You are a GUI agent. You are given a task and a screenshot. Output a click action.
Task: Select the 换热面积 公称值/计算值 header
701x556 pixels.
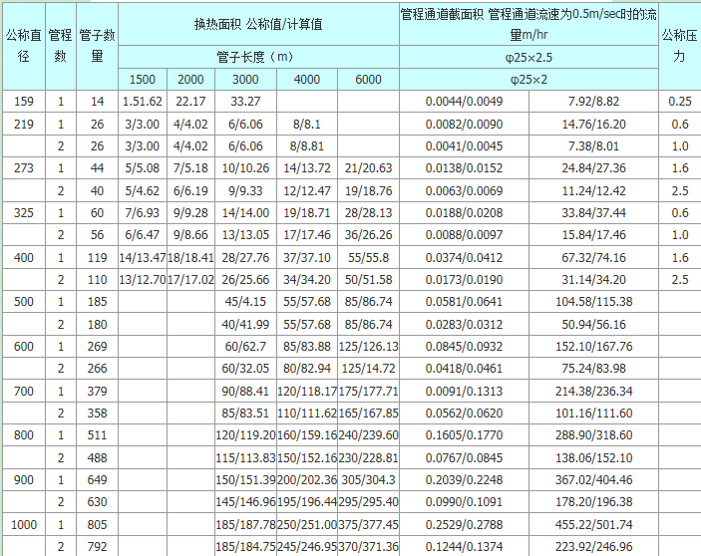pos(257,23)
